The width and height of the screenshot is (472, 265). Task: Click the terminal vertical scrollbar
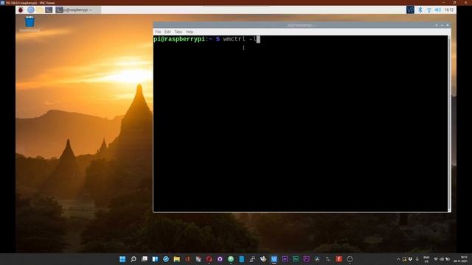pyautogui.click(x=449, y=124)
